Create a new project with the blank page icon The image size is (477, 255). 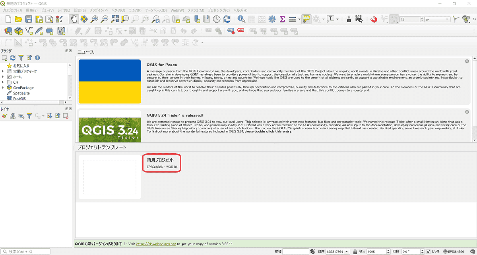[x=8, y=19]
